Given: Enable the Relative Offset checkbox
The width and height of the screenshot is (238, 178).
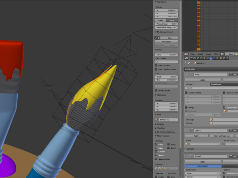Looking at the screenshot, I should point(224,92).
